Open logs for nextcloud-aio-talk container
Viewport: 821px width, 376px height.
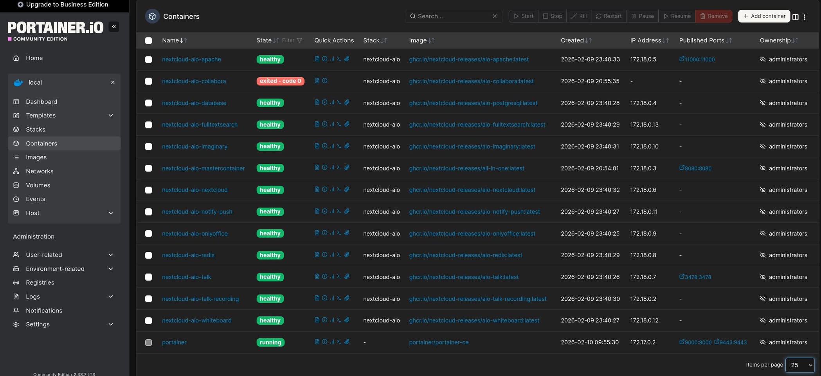[317, 277]
